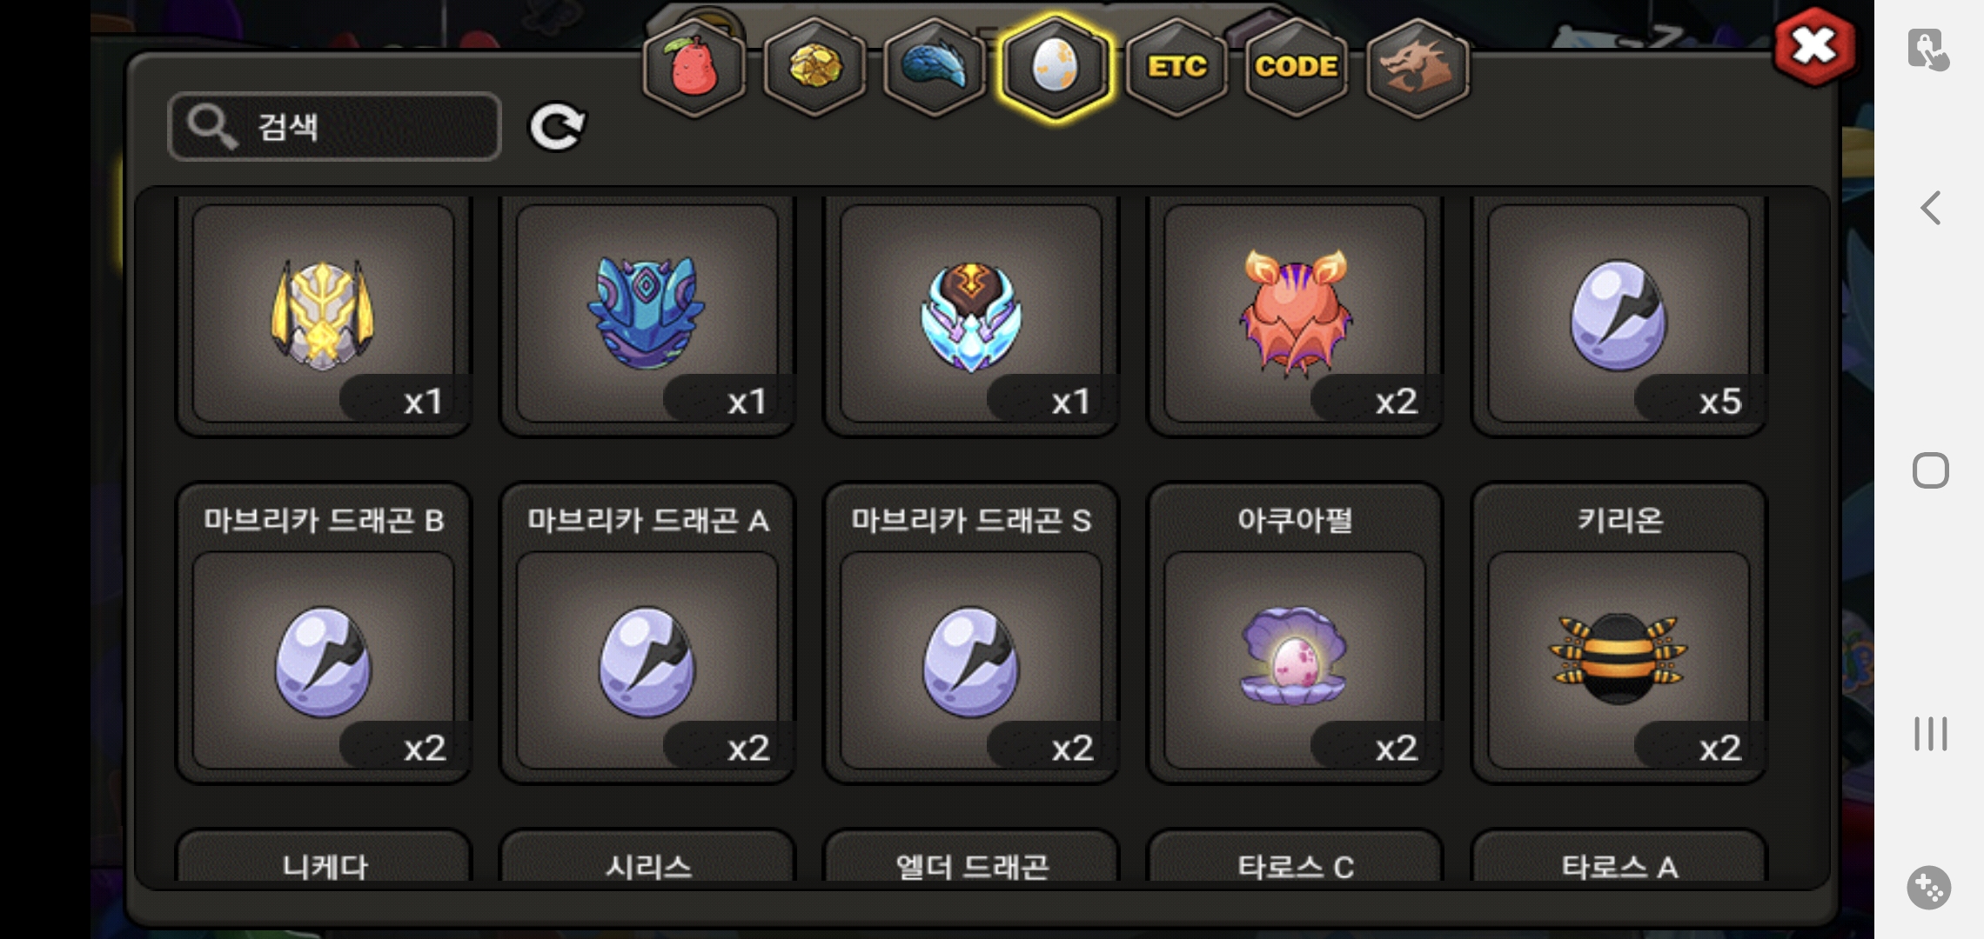
Task: Choose the ice-blue egg with orange crest
Action: point(971,313)
